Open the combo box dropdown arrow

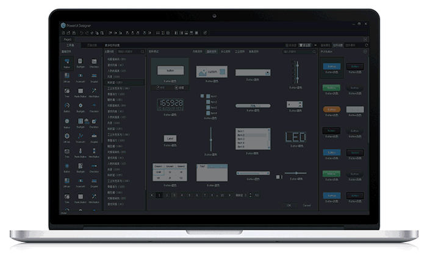tap(268, 72)
